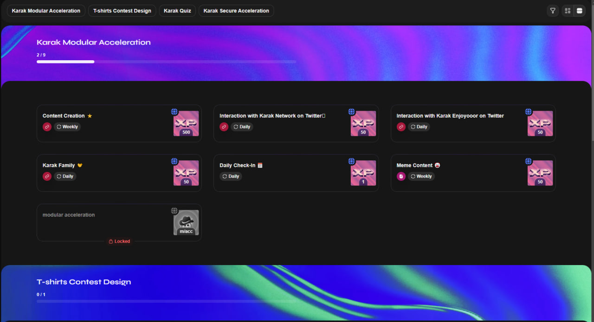Switch to the stacked list layout view
The image size is (594, 322).
pyautogui.click(x=580, y=11)
